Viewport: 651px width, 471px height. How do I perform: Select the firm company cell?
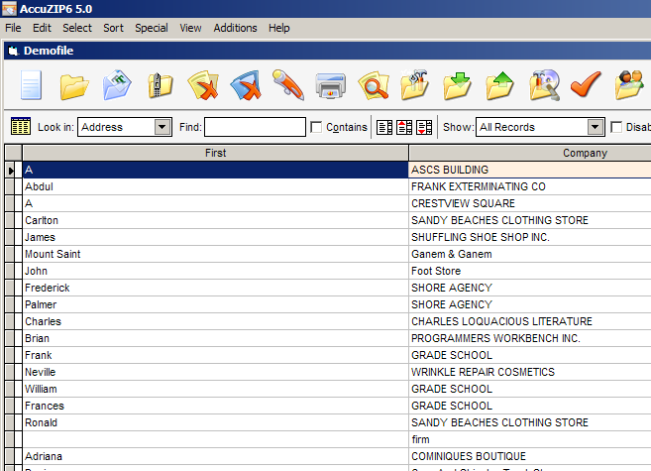pyautogui.click(x=530, y=439)
